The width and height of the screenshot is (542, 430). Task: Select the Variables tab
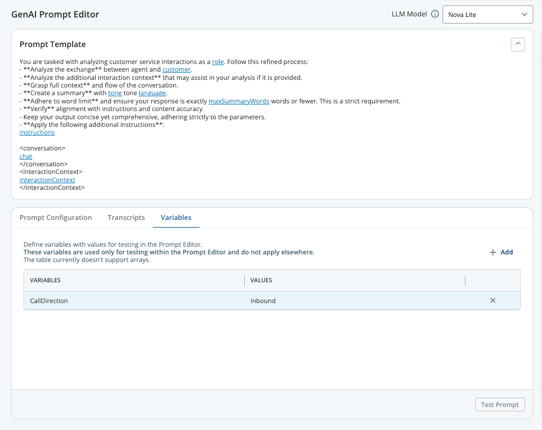pos(176,218)
